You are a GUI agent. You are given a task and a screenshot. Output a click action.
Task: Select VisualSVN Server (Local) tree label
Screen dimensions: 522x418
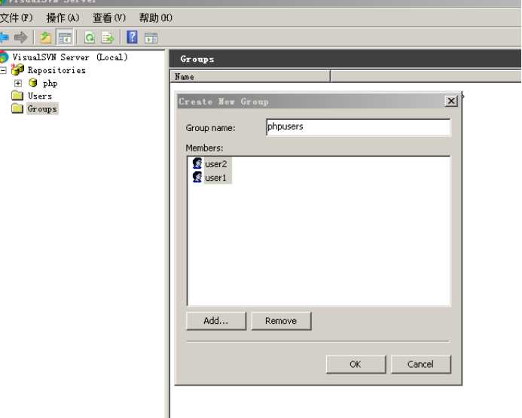pyautogui.click(x=70, y=57)
